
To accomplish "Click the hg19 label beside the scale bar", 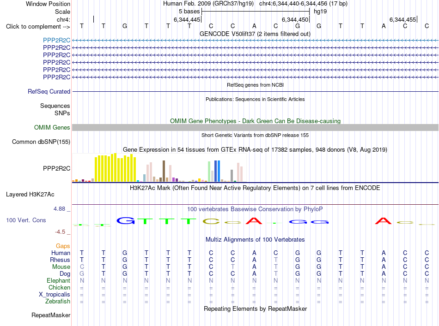I will pos(320,12).
